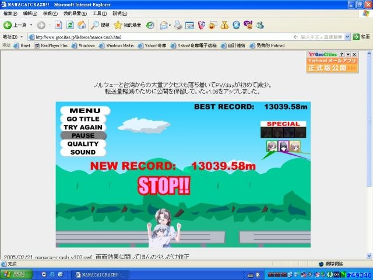Click the Windows Start button

[16, 275]
